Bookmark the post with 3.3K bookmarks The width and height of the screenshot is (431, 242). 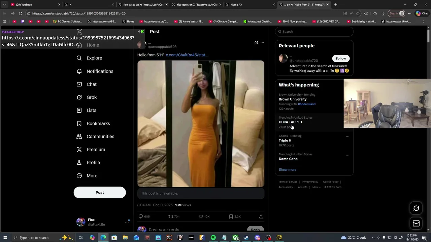click(235, 216)
